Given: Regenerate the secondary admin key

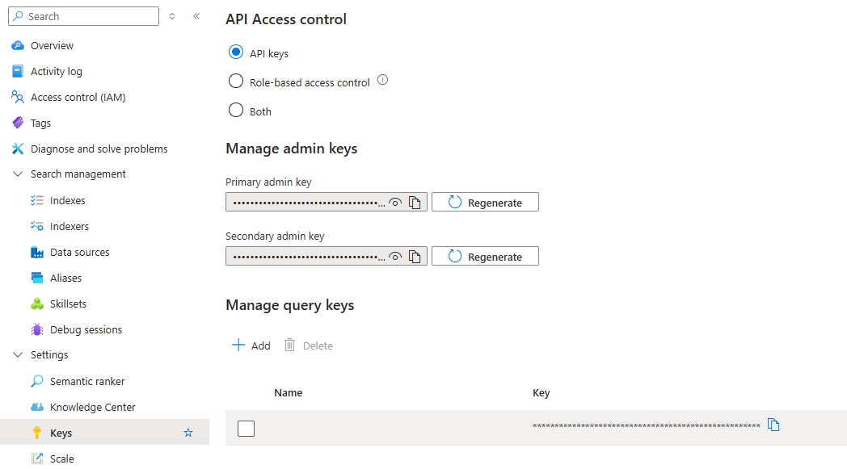Looking at the screenshot, I should click(x=485, y=257).
